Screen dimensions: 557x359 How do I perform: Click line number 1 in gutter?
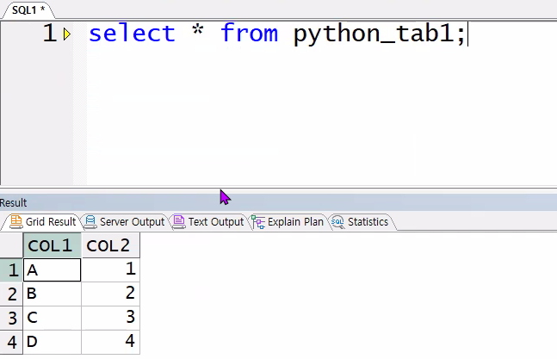point(50,34)
